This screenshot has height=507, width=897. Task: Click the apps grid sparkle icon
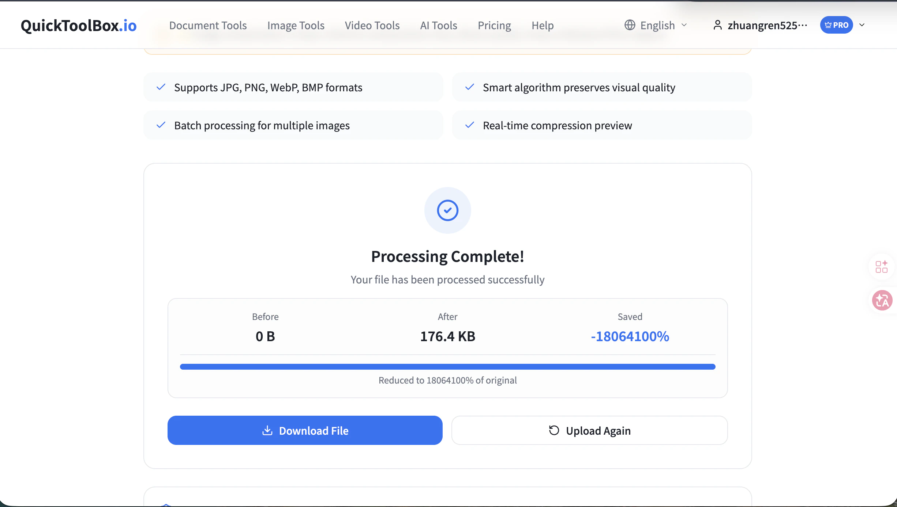click(881, 267)
